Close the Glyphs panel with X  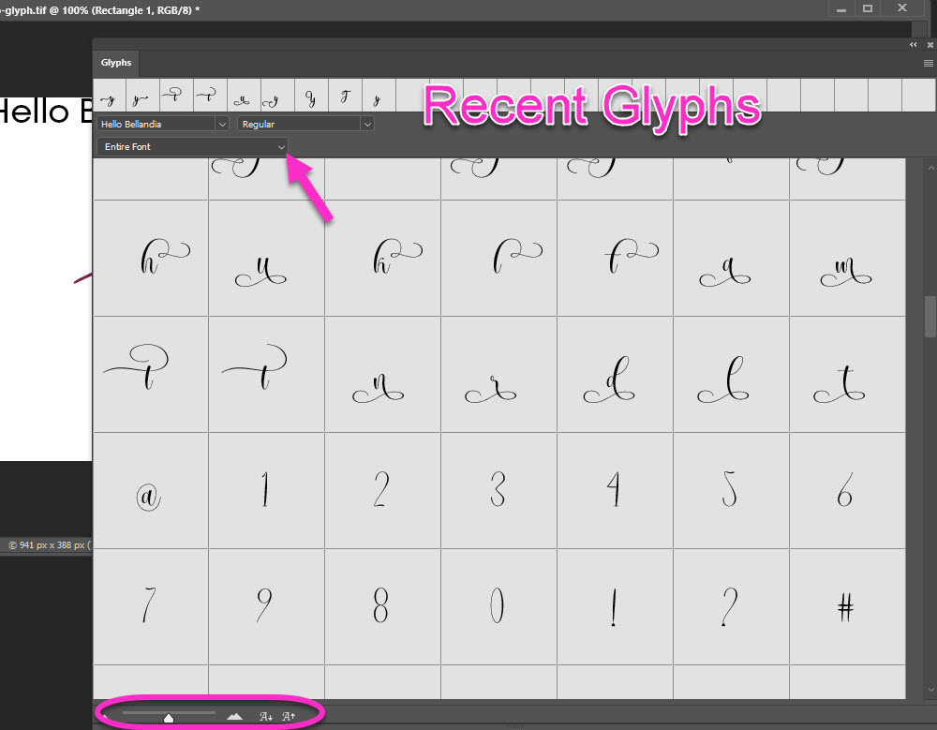point(930,45)
